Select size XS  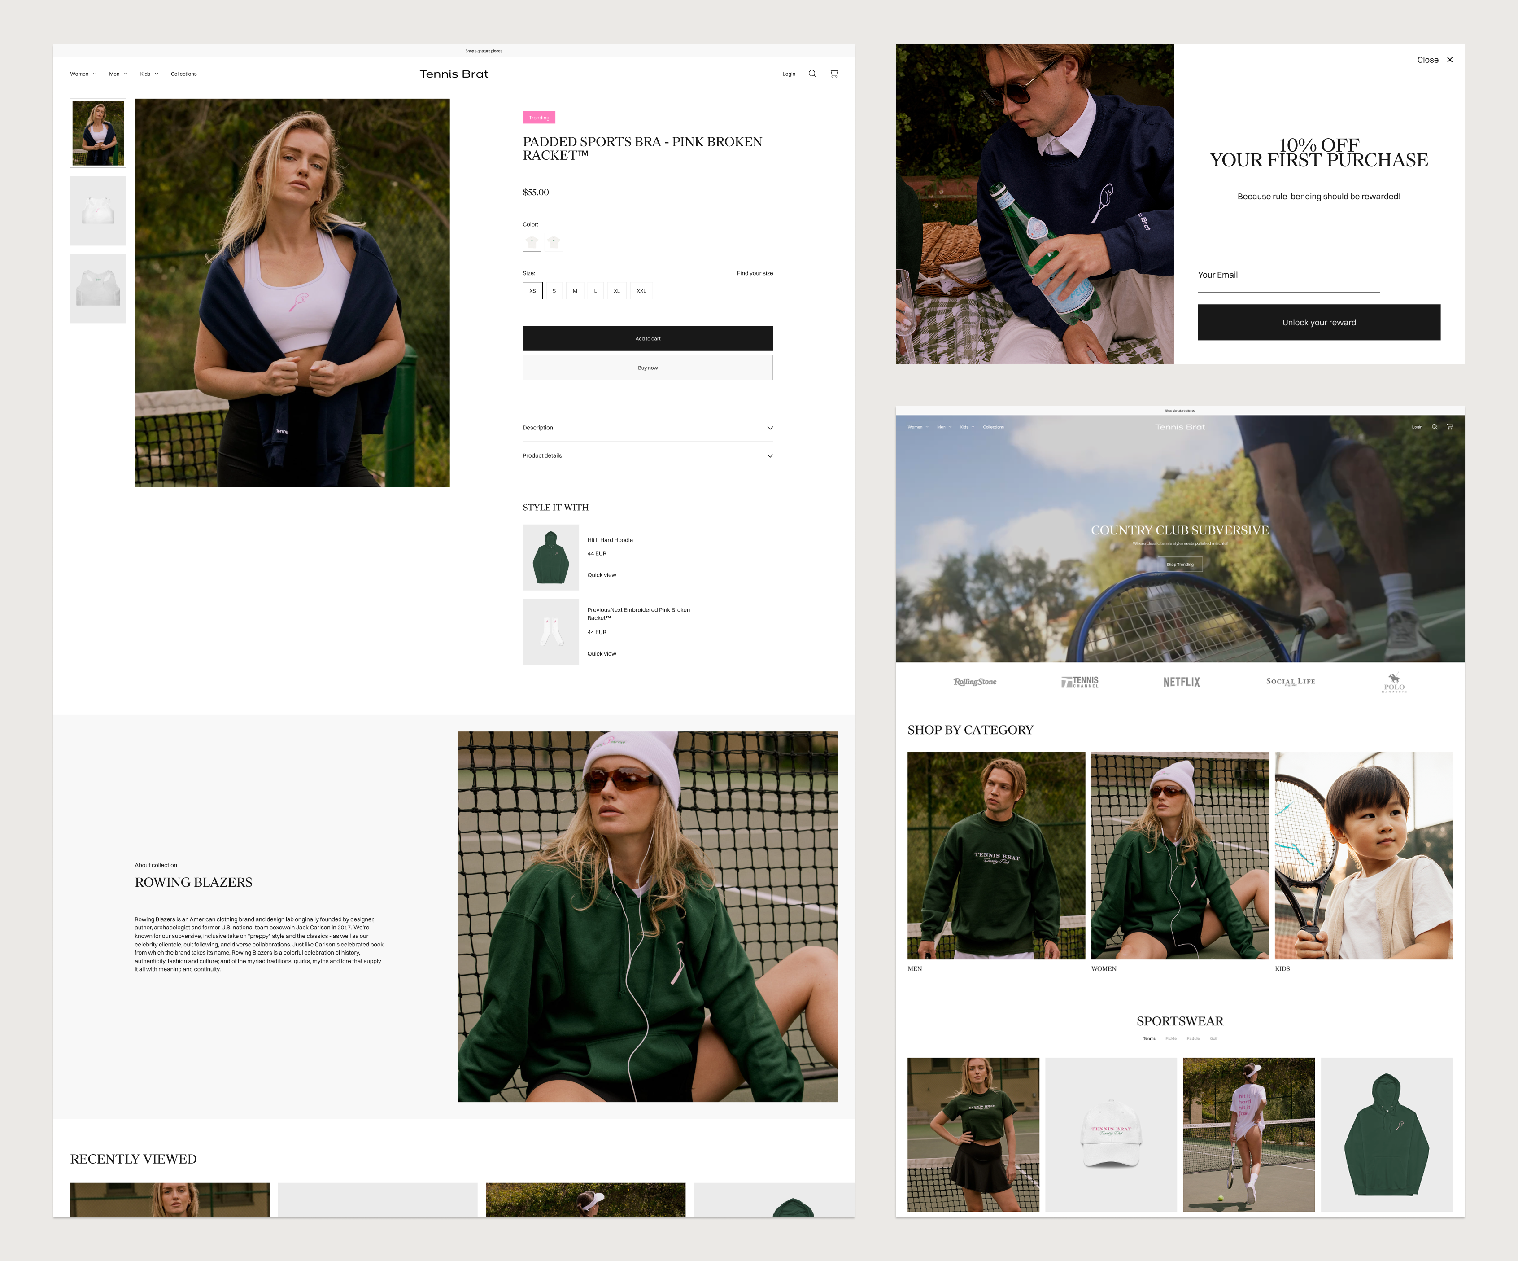click(533, 291)
